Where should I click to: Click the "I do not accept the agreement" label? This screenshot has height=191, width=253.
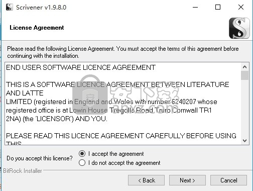[x=124, y=163]
